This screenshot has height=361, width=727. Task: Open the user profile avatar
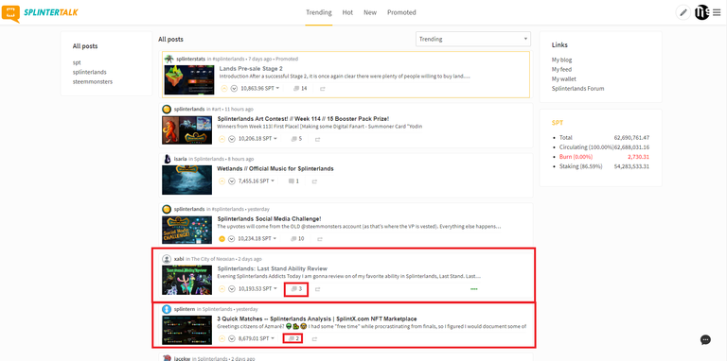tap(702, 12)
